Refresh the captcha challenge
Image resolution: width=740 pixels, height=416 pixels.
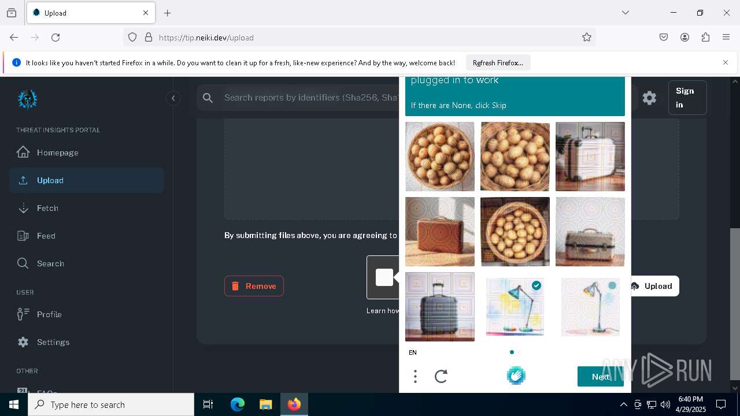[441, 377]
